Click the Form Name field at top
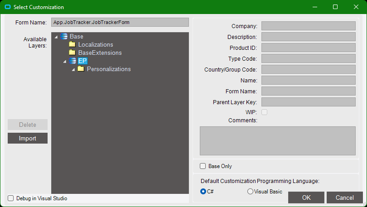 120,22
